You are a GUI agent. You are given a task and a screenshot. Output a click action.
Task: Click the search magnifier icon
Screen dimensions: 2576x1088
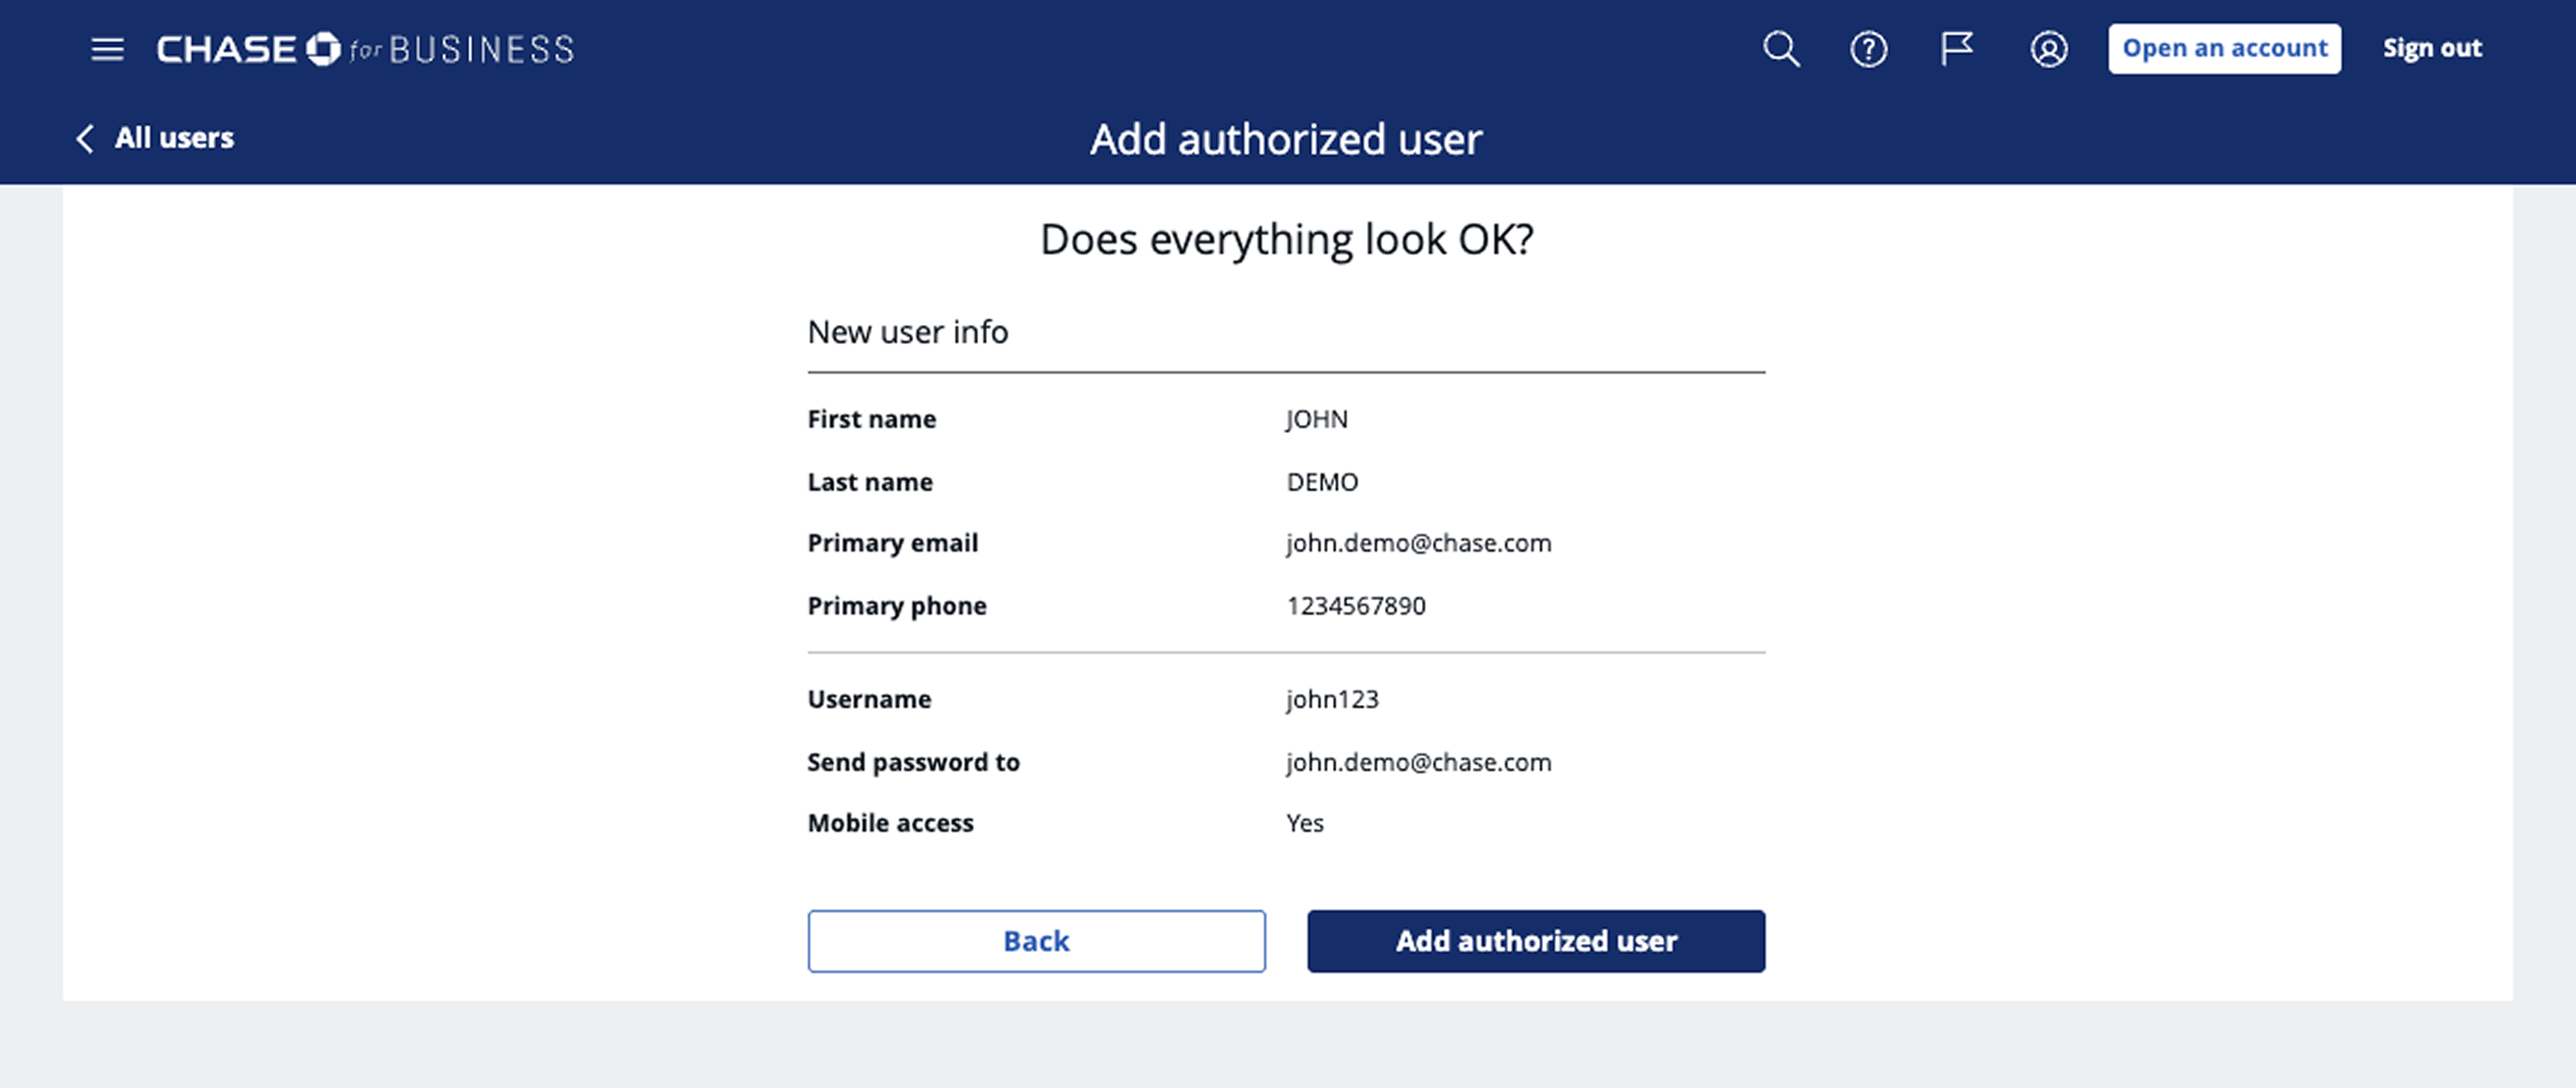click(x=1781, y=49)
